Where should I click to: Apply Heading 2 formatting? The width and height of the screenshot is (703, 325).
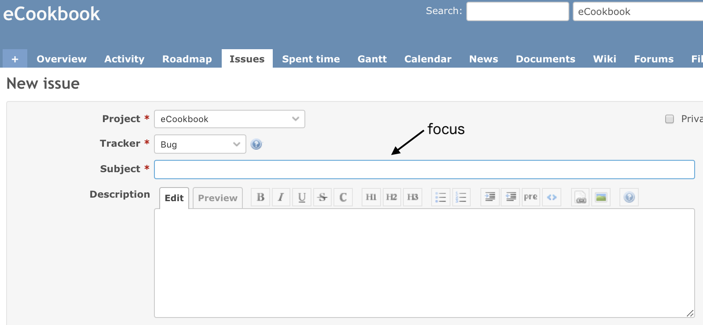(392, 197)
